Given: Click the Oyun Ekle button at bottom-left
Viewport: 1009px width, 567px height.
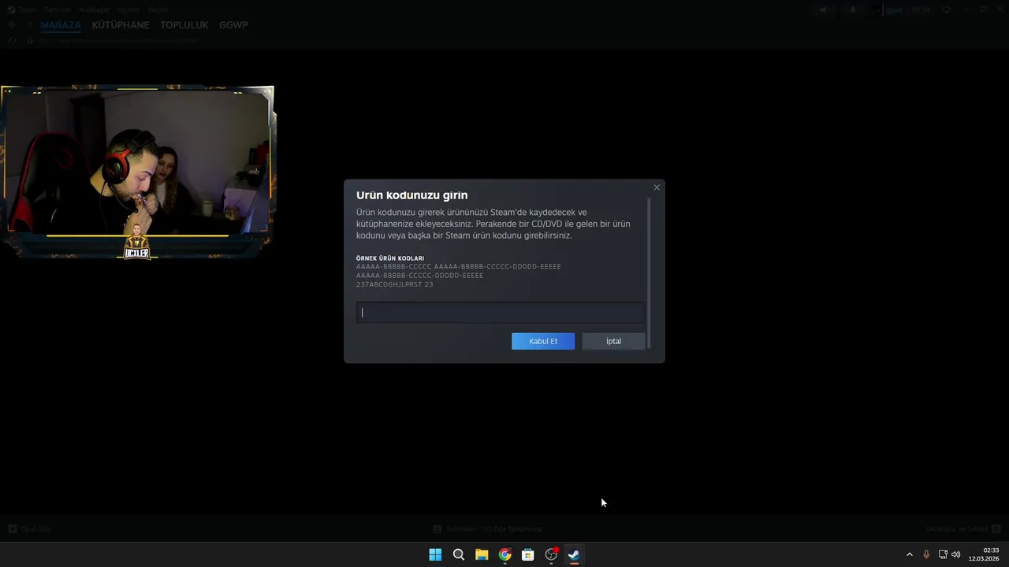Looking at the screenshot, I should tap(29, 528).
